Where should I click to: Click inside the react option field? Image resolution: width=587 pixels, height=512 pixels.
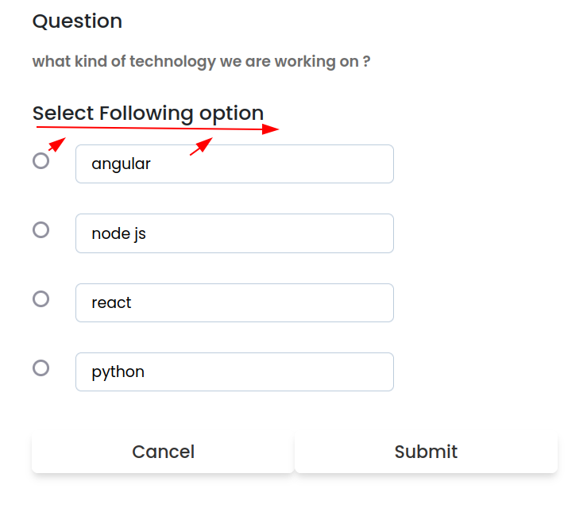click(x=234, y=302)
